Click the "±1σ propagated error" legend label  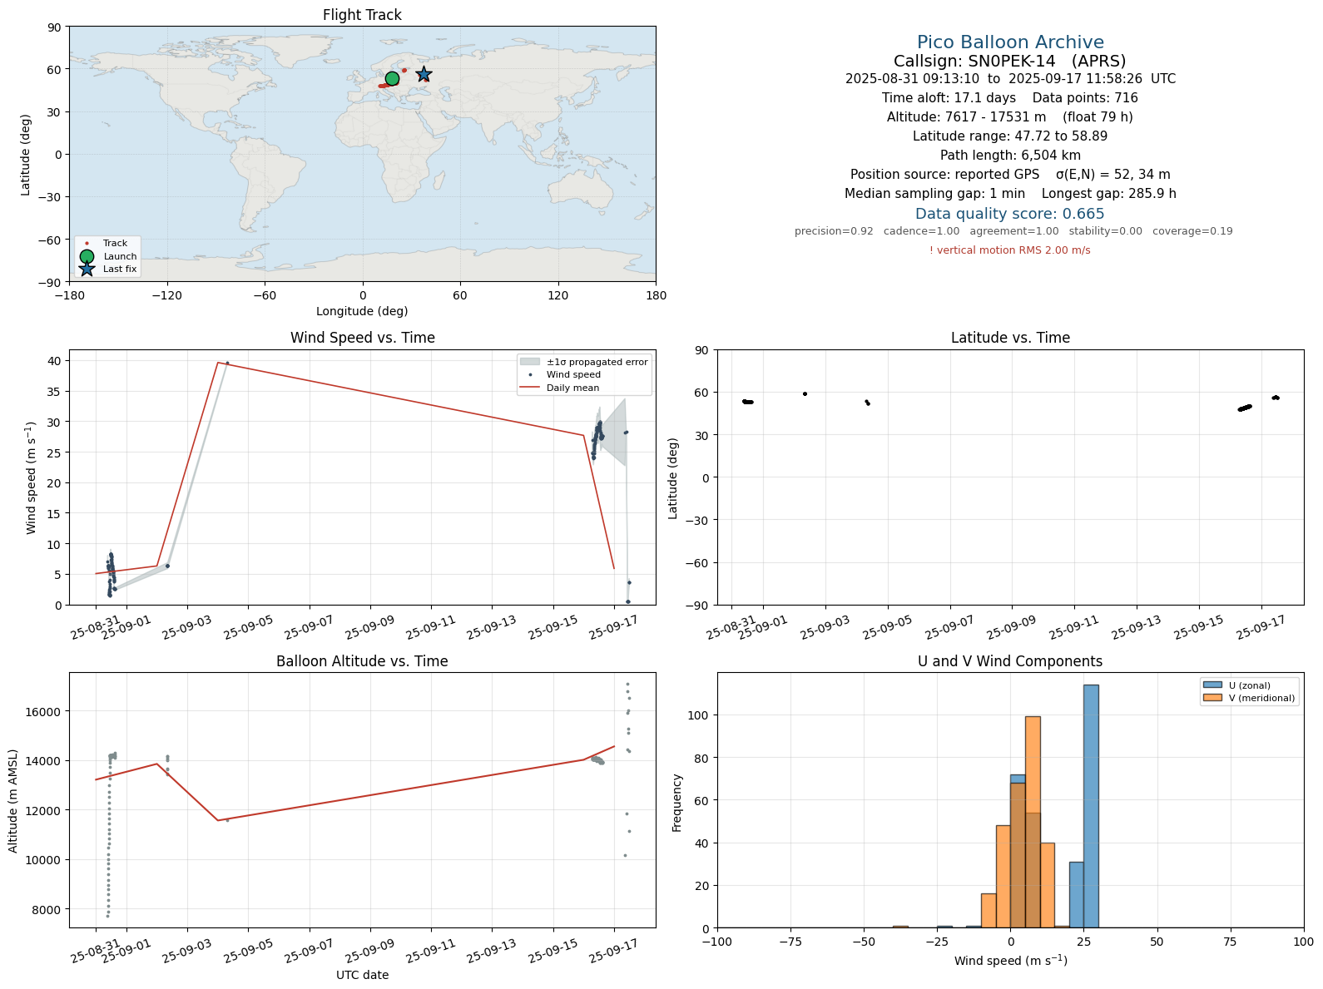(597, 363)
